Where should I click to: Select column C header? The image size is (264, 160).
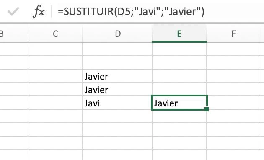pyautogui.click(x=55, y=34)
